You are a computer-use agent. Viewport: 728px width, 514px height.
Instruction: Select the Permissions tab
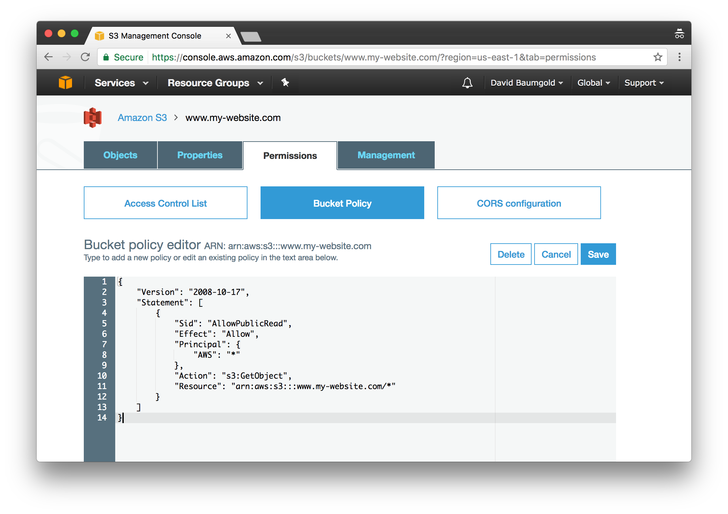click(x=290, y=156)
